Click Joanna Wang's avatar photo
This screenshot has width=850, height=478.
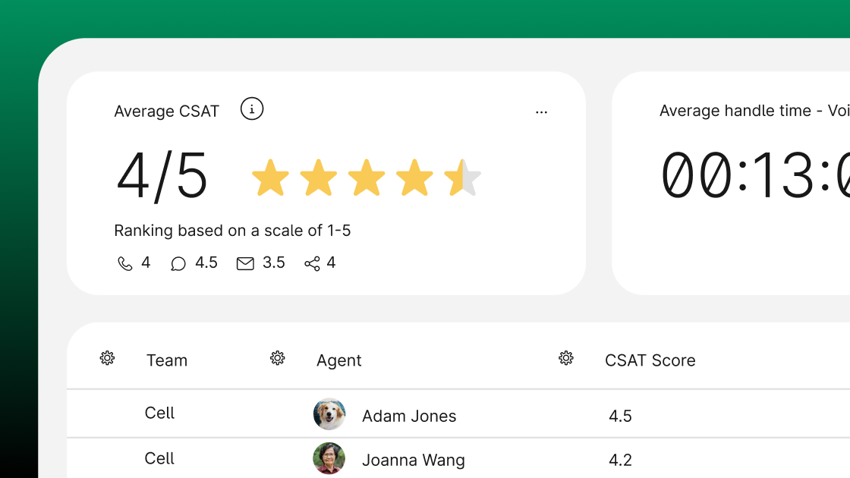tap(329, 458)
